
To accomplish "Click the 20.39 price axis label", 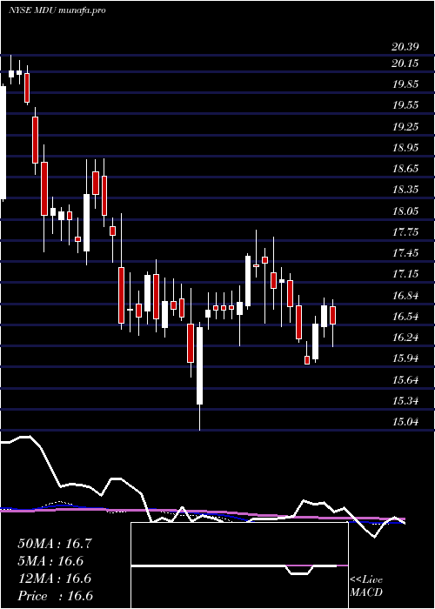I will pos(405,47).
